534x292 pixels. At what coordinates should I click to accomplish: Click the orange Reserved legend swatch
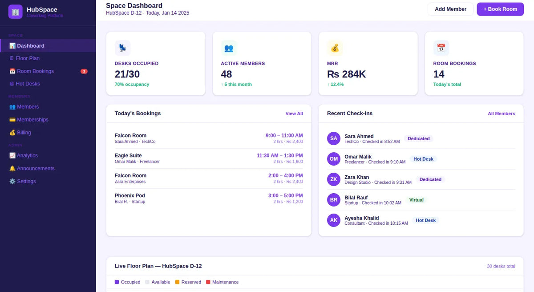pos(177,282)
